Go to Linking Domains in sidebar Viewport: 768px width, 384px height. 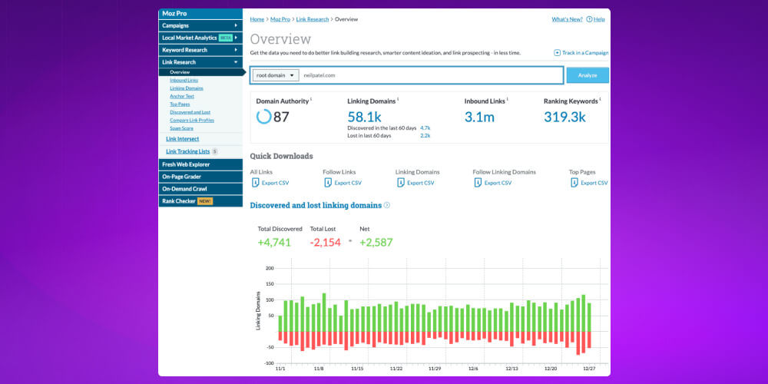[x=186, y=88]
